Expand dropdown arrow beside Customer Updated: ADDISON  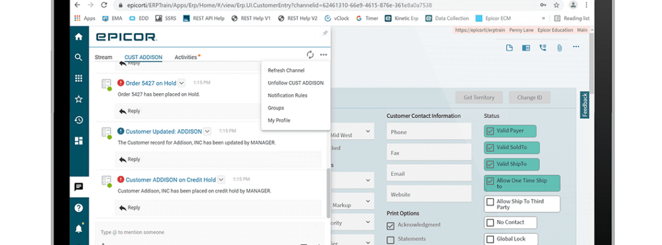[207, 131]
